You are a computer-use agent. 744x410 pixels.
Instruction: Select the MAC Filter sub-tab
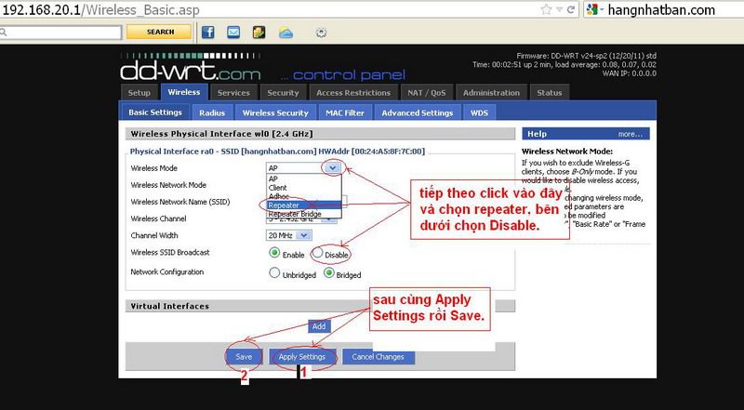click(x=345, y=112)
